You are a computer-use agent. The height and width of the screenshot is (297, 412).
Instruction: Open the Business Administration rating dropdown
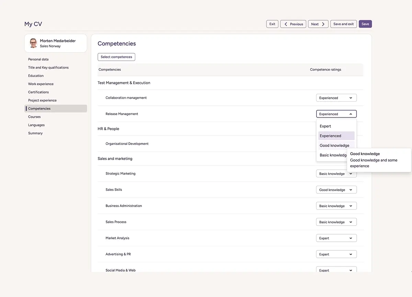coord(336,206)
